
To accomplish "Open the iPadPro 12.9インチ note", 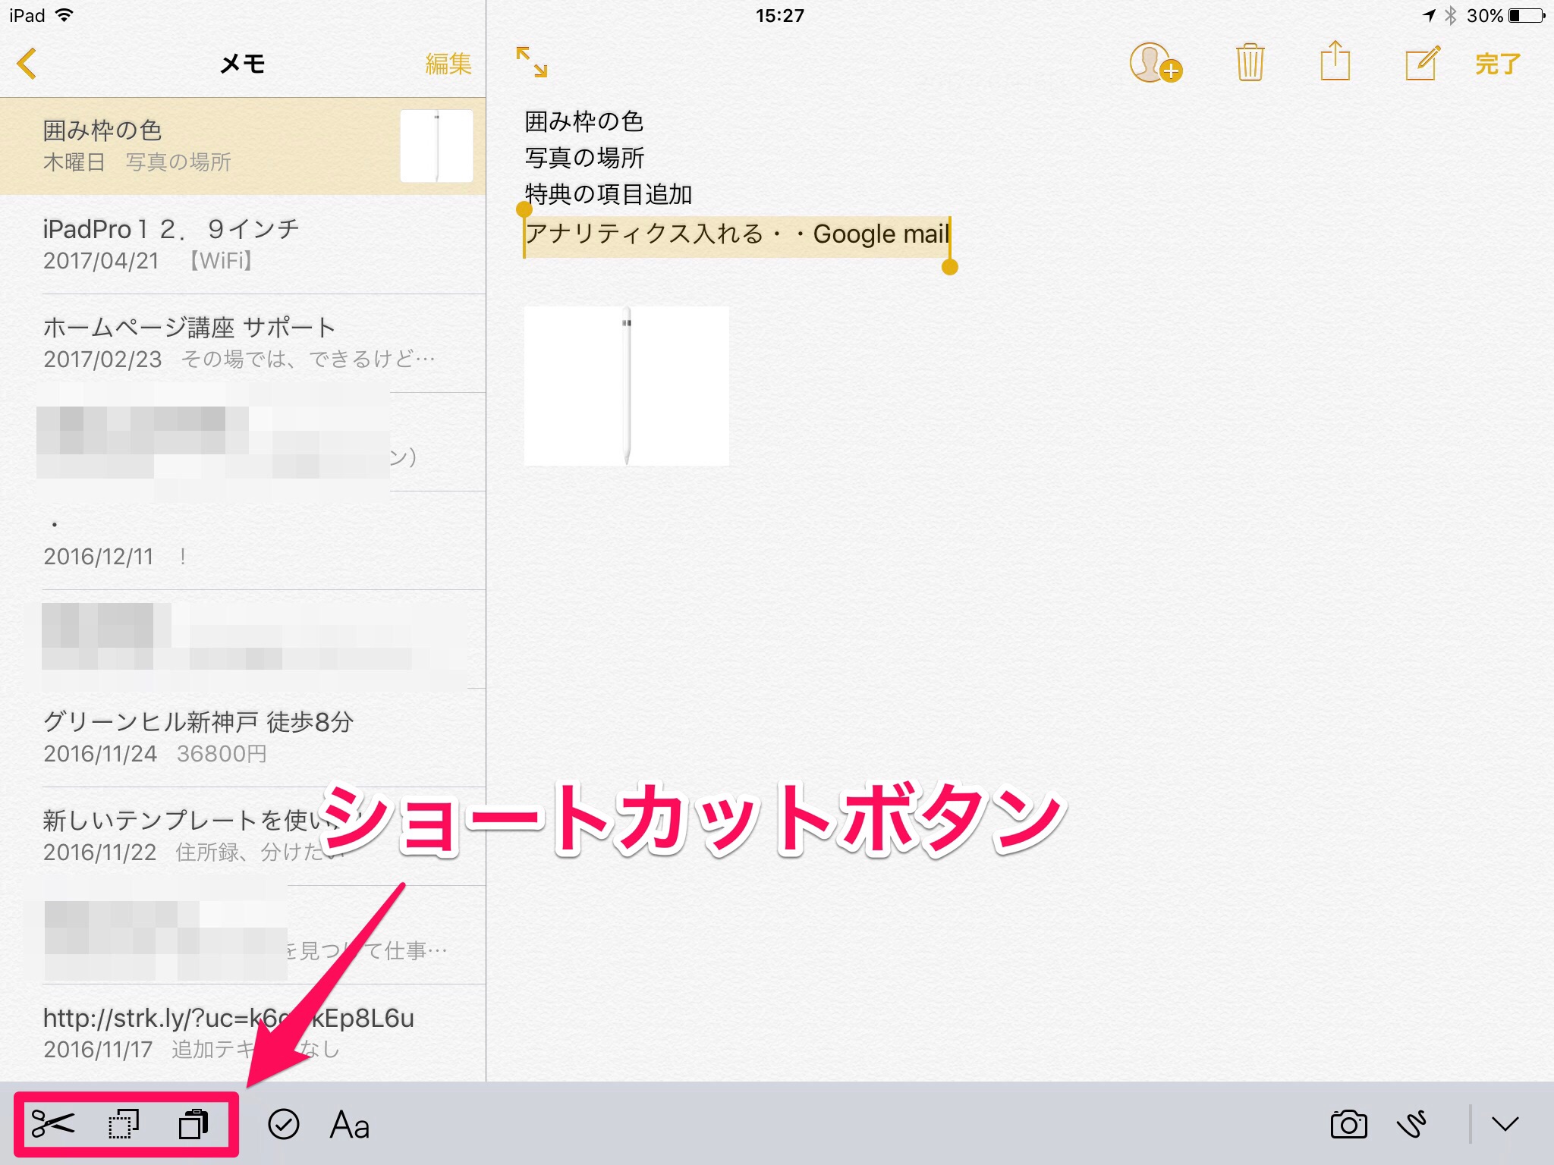I will pyautogui.click(x=243, y=244).
